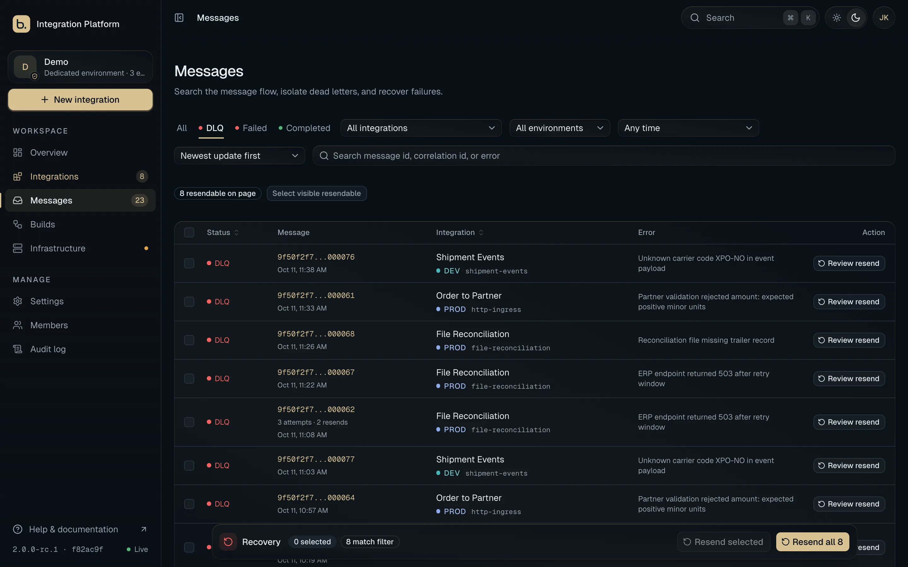The height and width of the screenshot is (567, 908).
Task: Sort by the Status column header
Action: [x=223, y=232]
